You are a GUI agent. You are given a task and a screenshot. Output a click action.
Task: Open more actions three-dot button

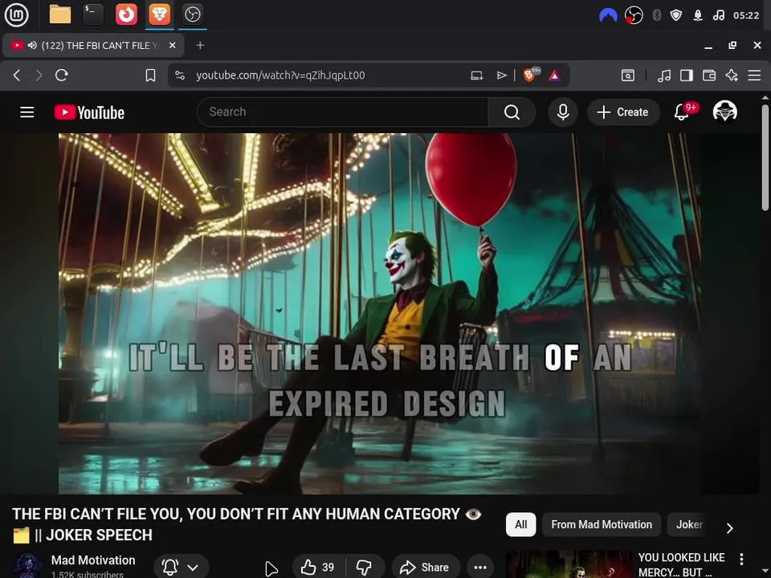(480, 568)
